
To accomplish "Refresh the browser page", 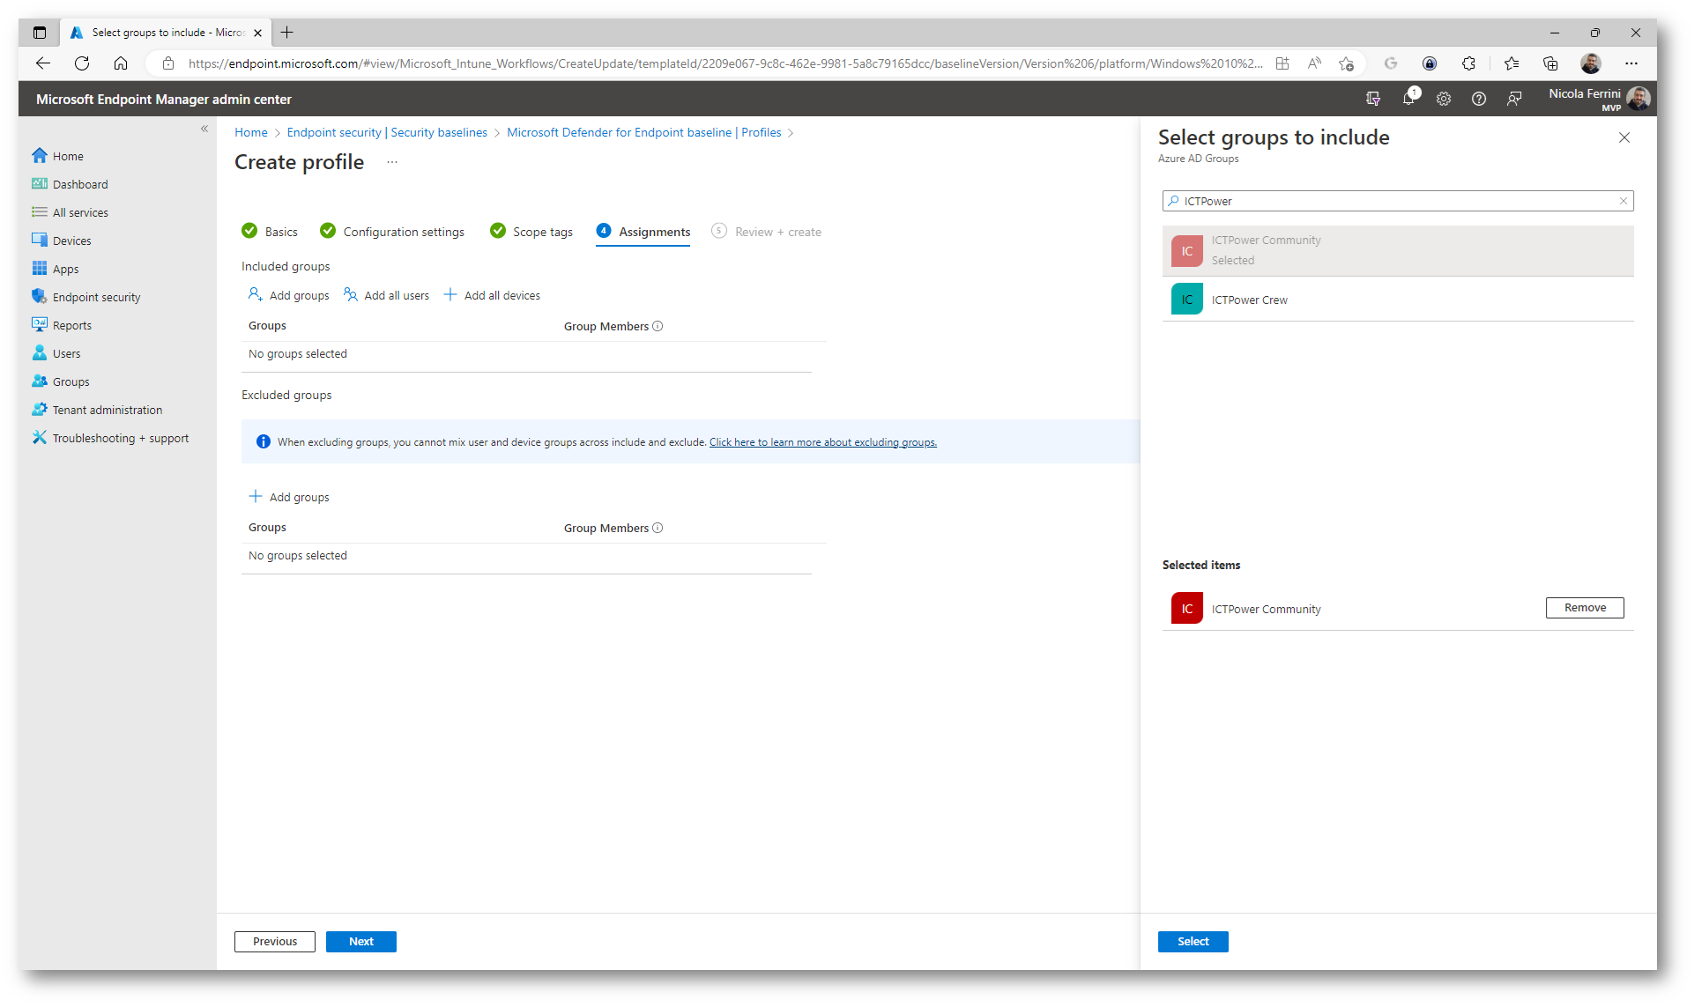I will (x=82, y=63).
